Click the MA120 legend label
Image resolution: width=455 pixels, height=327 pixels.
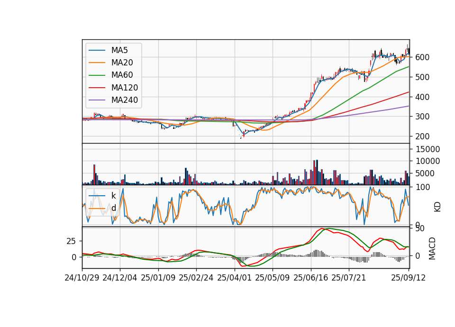[x=125, y=88]
